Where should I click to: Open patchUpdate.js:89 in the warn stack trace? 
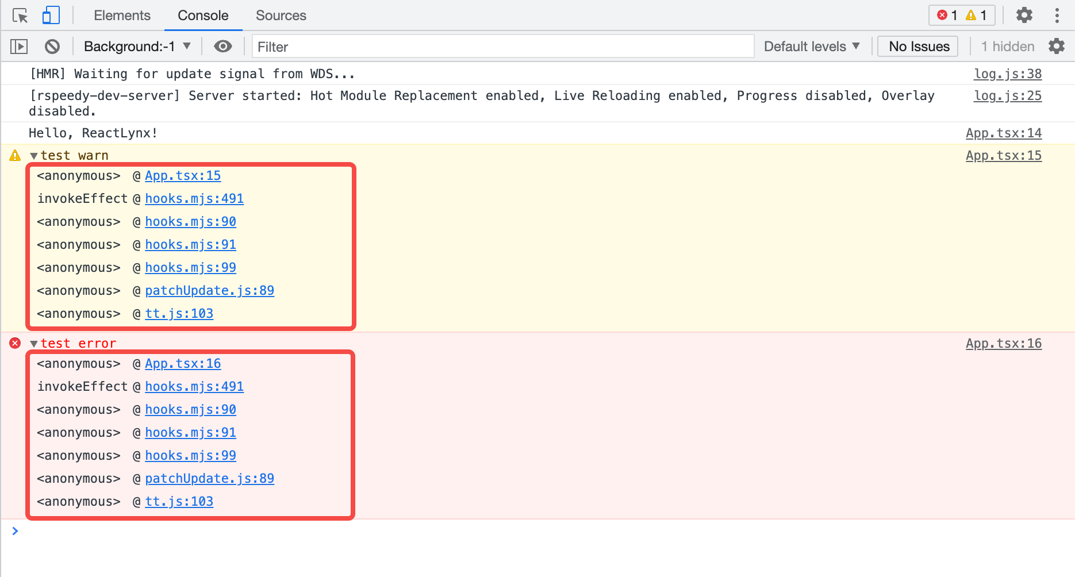(209, 291)
